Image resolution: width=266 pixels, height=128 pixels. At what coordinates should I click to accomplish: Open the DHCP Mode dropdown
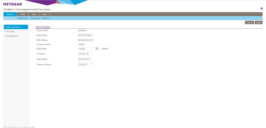tap(88, 49)
